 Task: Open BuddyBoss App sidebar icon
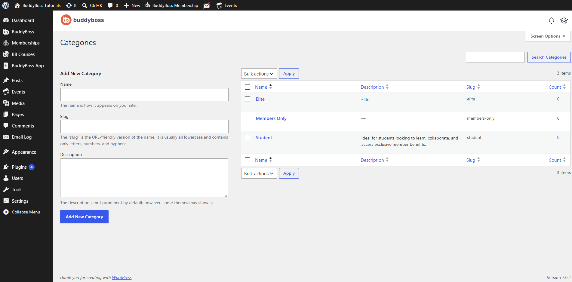[6, 66]
